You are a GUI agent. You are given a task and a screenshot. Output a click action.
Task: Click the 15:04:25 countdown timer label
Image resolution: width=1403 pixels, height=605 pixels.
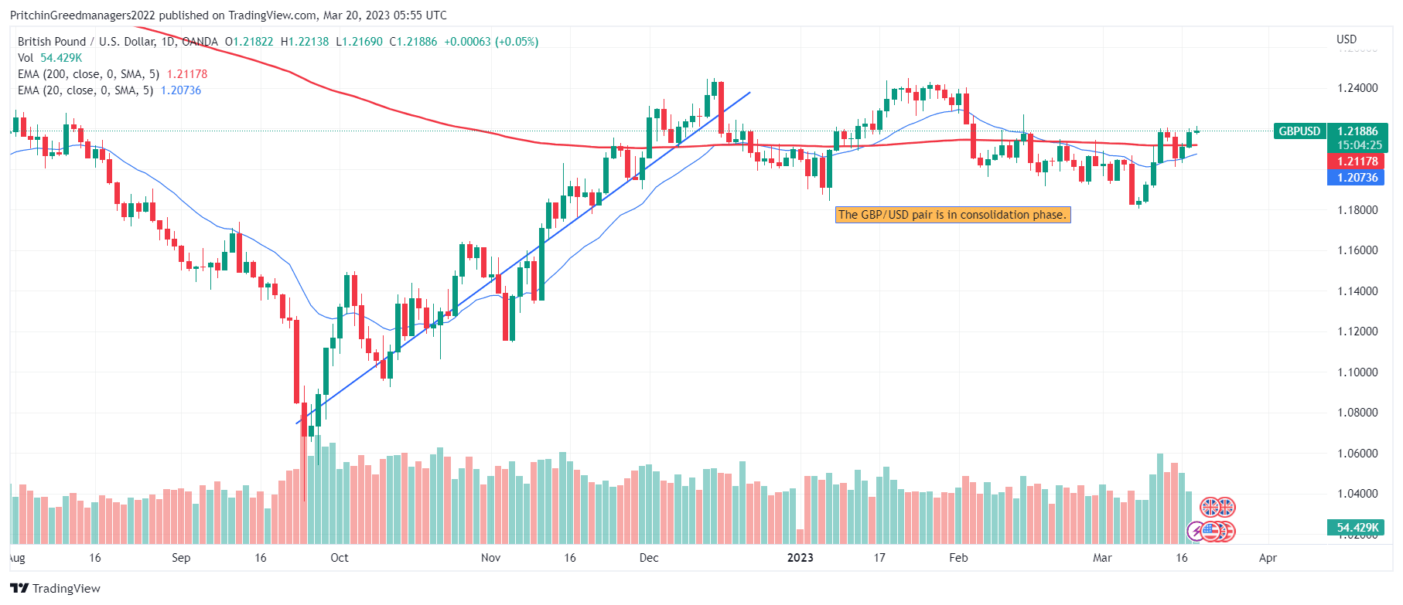coord(1358,145)
